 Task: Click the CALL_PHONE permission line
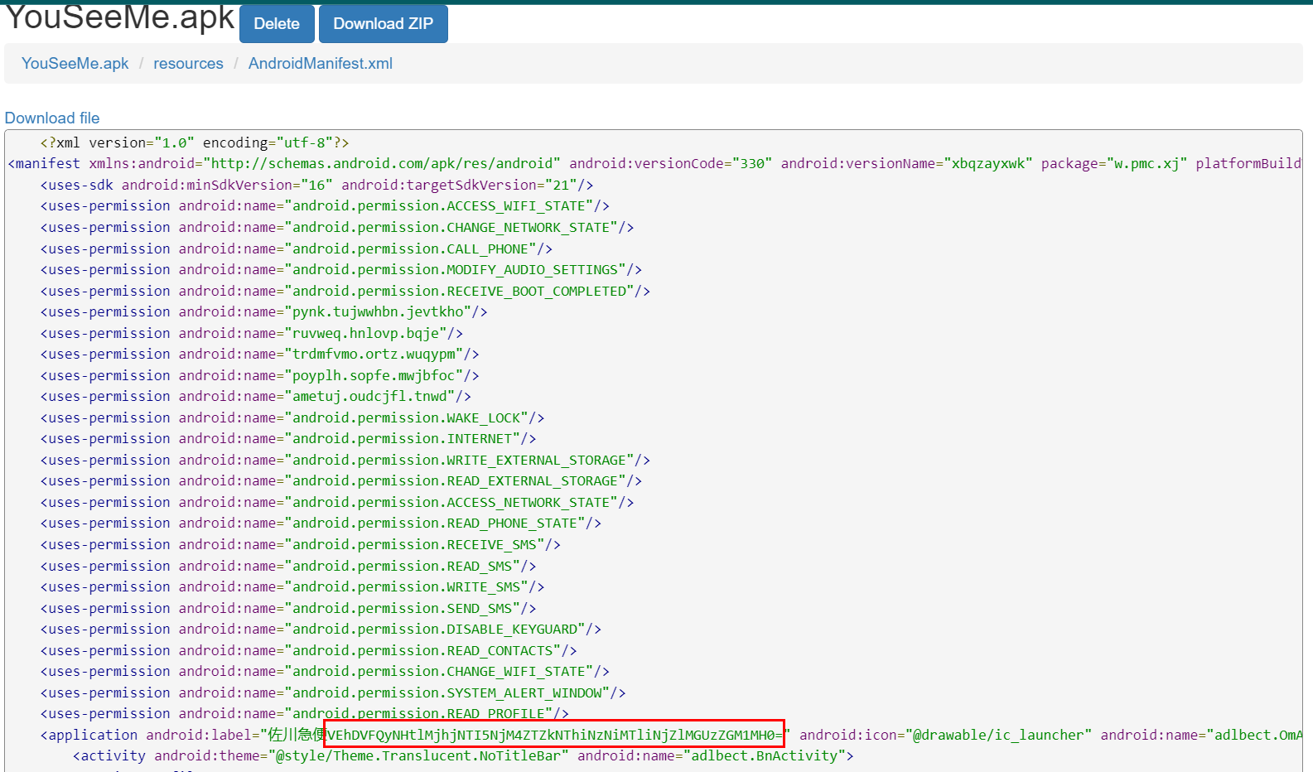pos(297,248)
